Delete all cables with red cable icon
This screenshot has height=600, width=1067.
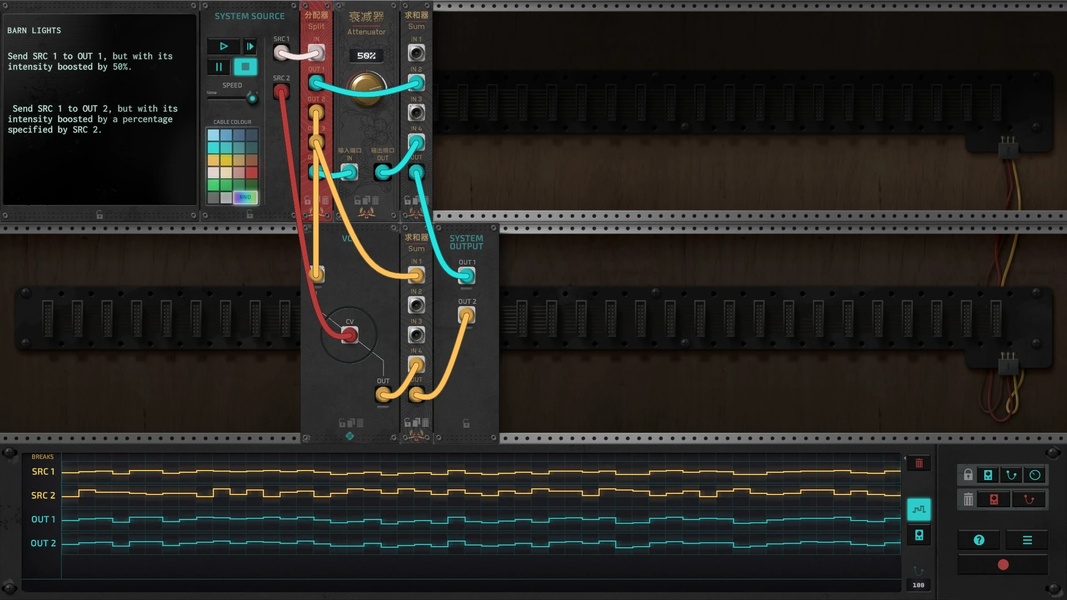click(1029, 499)
